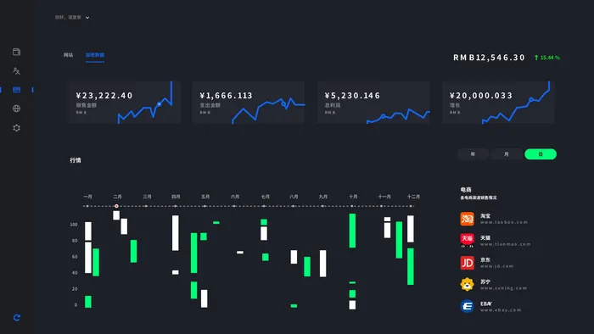
Task: Click the 九月 month label
Action: [322, 197]
